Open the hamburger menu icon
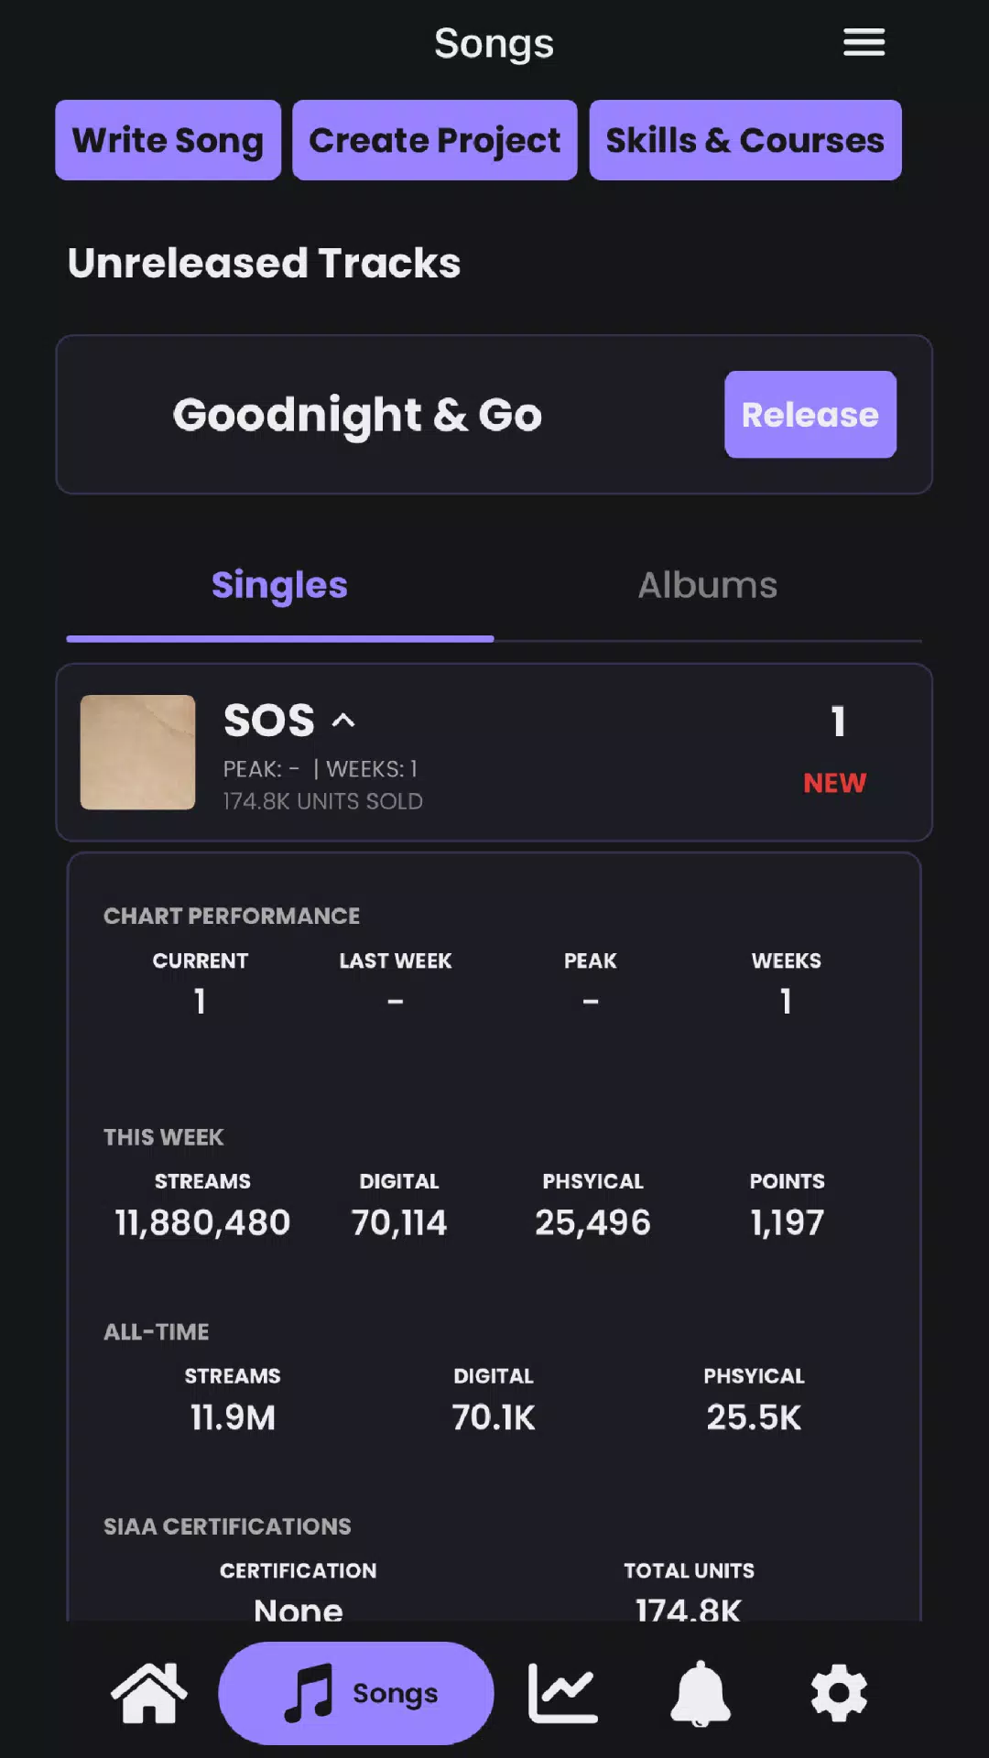 click(x=864, y=42)
